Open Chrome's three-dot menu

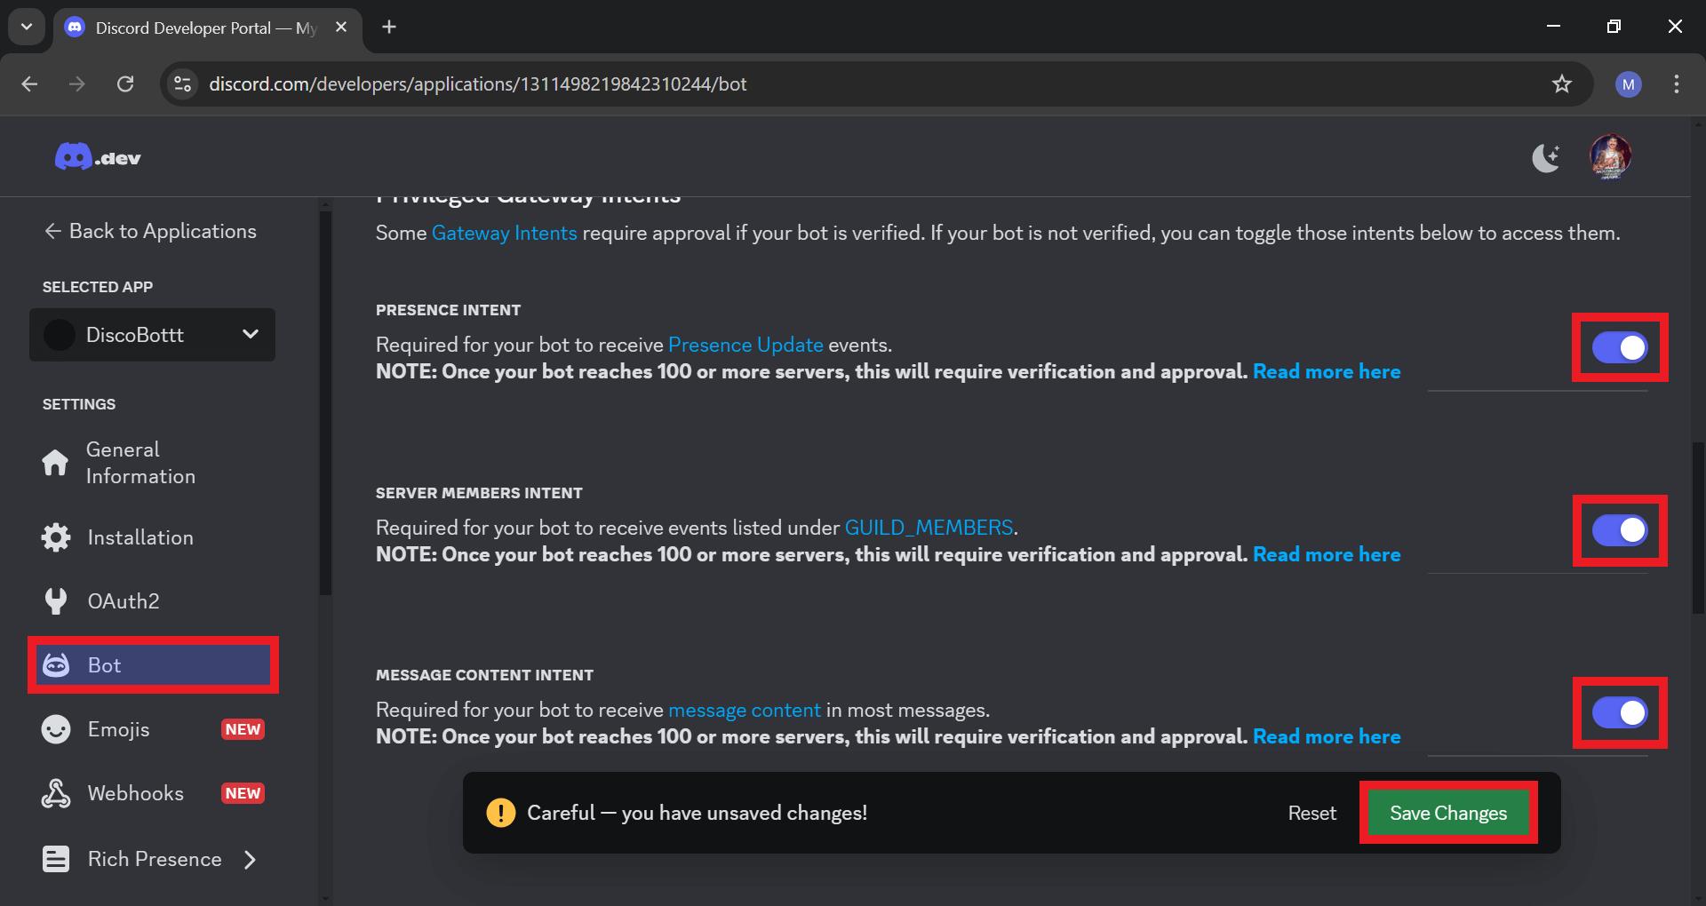pos(1676,84)
